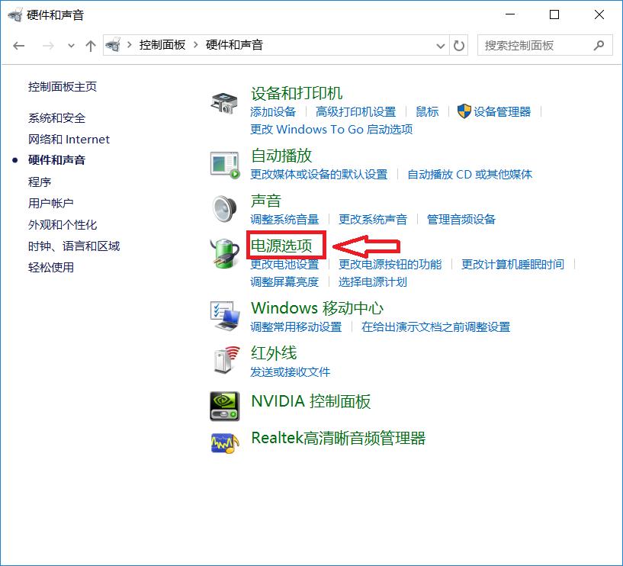Click the 自动播放 disc icon

[224, 163]
